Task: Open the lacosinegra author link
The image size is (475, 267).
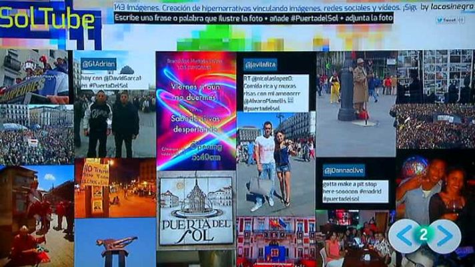Action: coord(452,7)
